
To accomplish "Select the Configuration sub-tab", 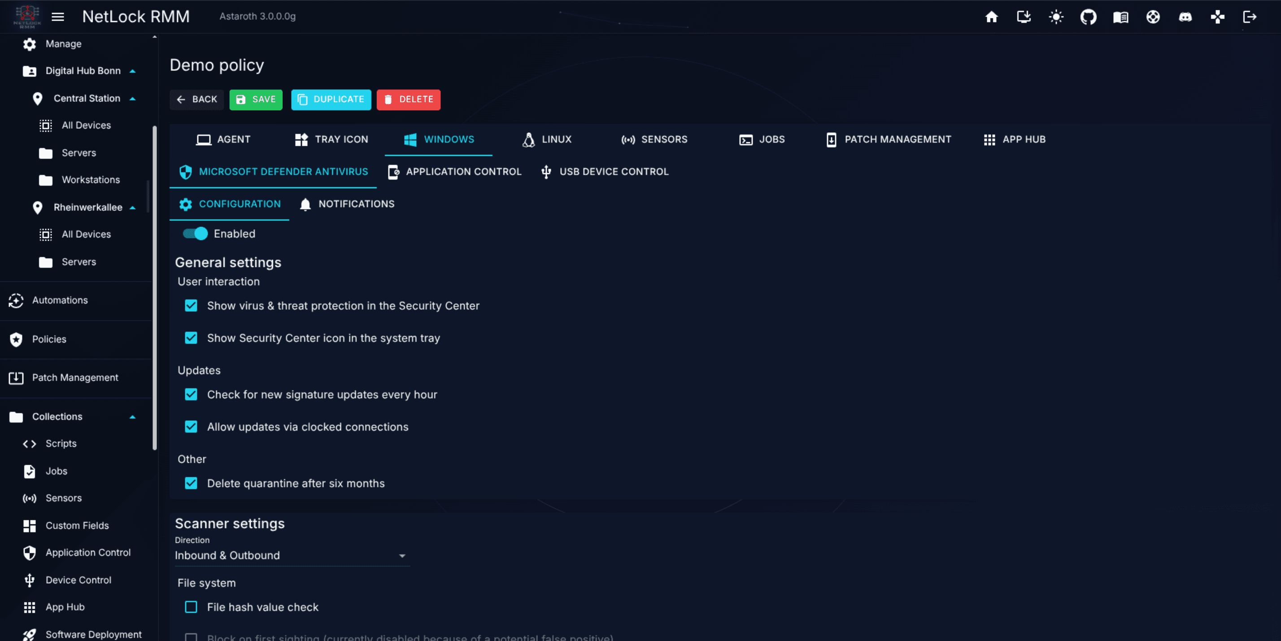I will click(x=229, y=205).
